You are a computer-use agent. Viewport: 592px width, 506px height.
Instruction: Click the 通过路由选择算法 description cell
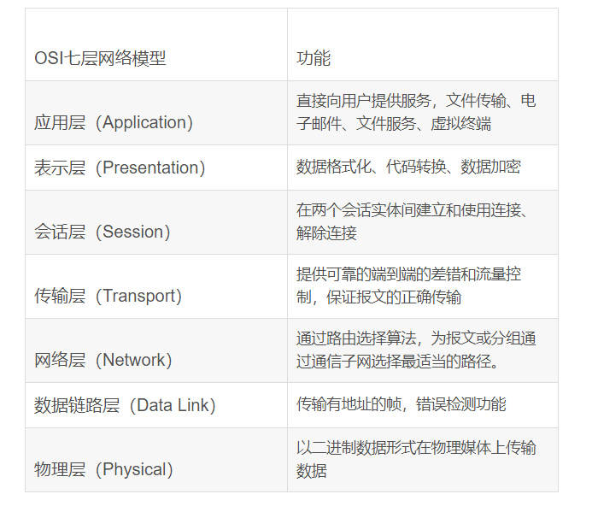click(x=416, y=350)
